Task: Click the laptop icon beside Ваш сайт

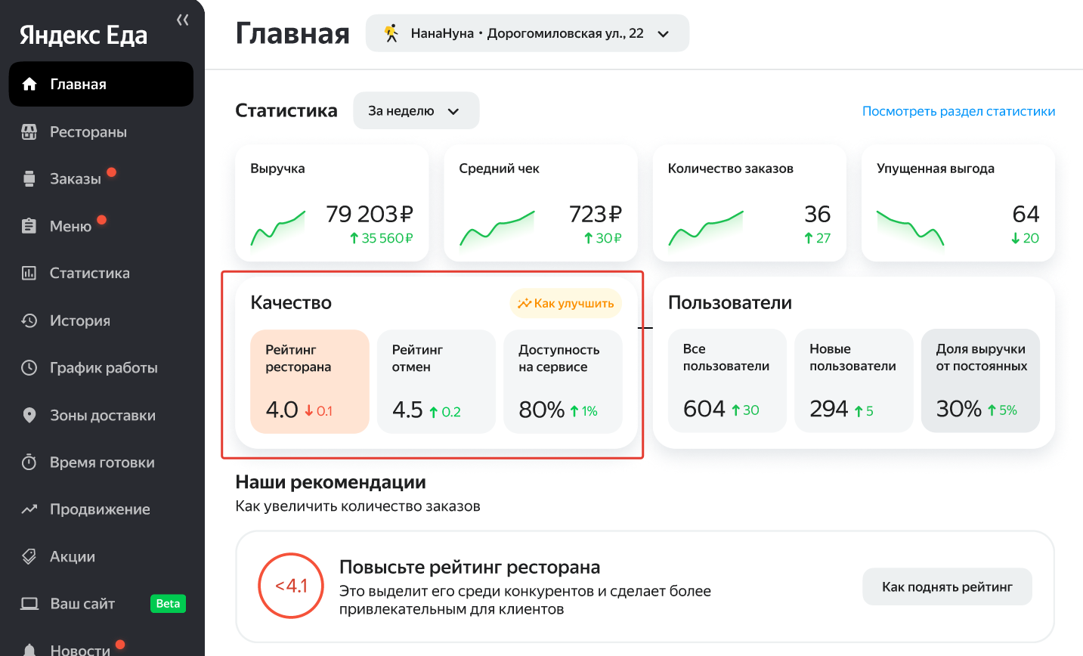Action: (29, 604)
